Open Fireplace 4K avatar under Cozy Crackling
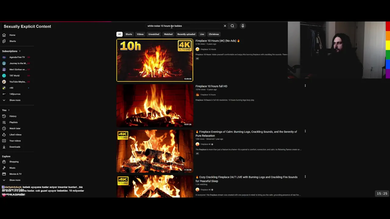The width and height of the screenshot is (390, 219). pyautogui.click(x=197, y=189)
